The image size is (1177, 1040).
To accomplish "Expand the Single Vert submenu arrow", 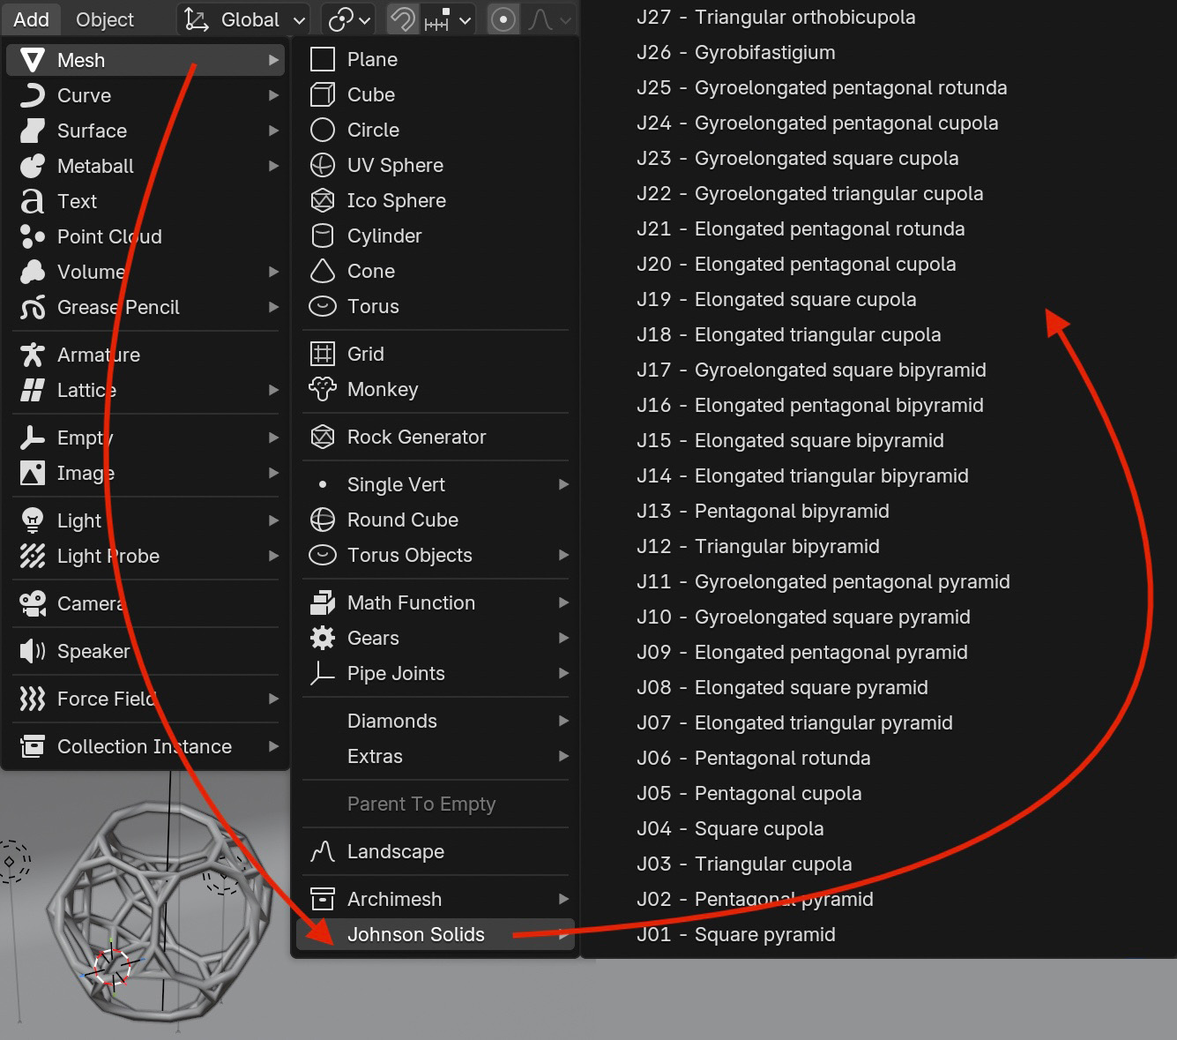I will (x=563, y=484).
